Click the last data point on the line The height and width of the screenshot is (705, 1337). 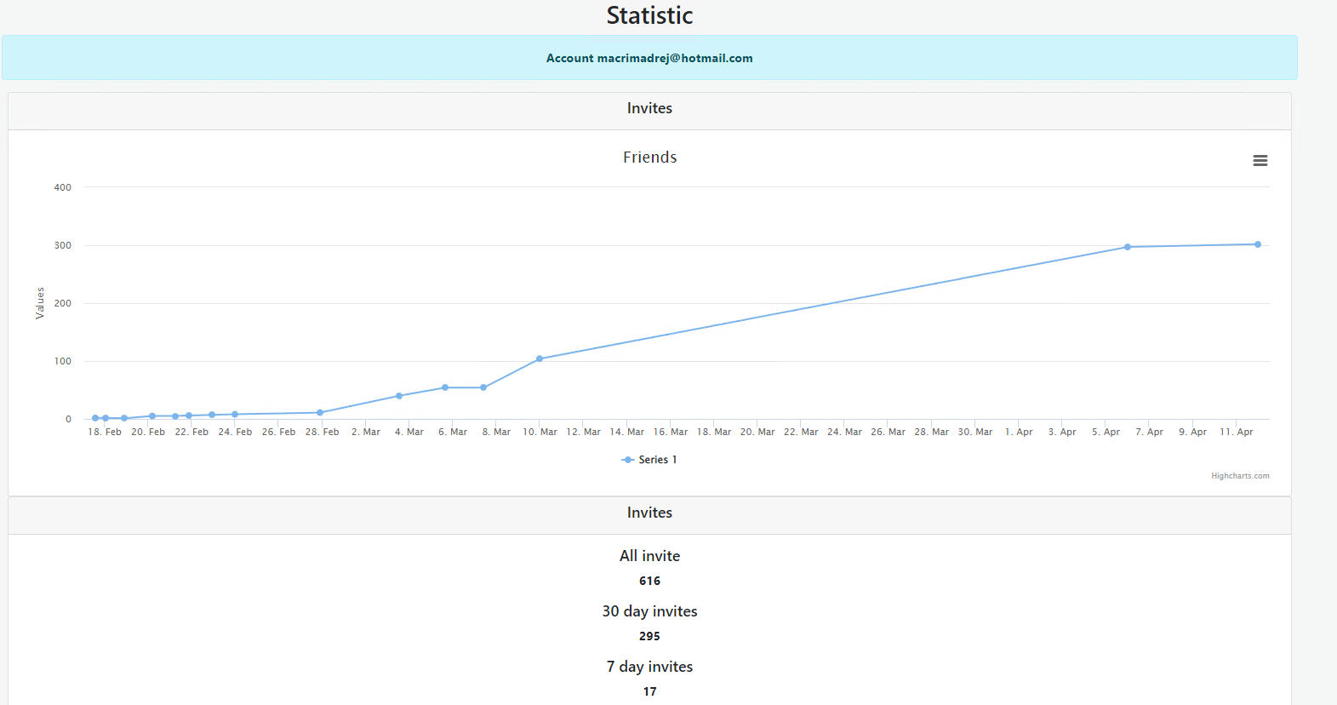(x=1258, y=244)
